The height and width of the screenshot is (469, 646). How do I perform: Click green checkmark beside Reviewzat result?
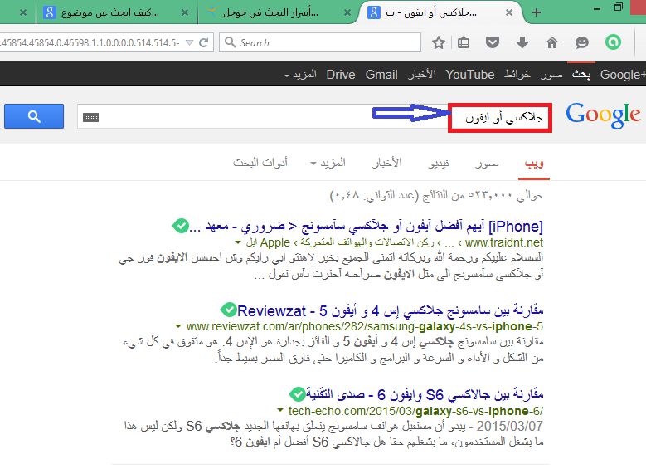click(x=228, y=310)
